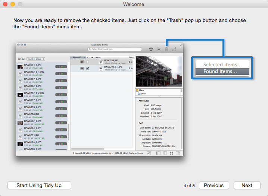Click the left sidebar layout icon
The image size is (268, 196).
(x=158, y=153)
